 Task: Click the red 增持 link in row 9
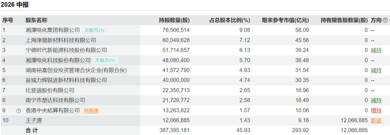(376, 111)
